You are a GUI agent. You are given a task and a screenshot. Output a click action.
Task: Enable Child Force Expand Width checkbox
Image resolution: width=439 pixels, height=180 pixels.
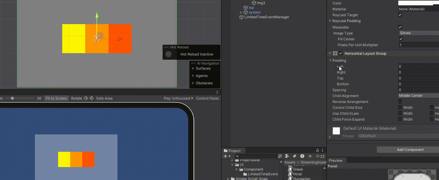point(400,119)
